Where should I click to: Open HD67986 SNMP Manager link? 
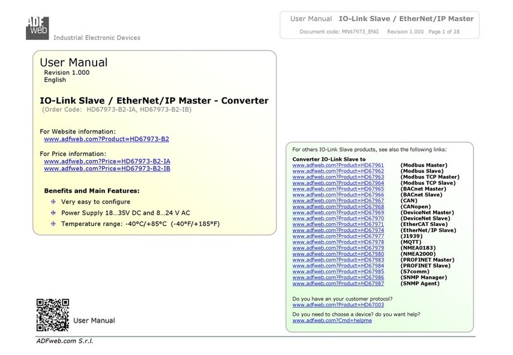tap(338, 278)
